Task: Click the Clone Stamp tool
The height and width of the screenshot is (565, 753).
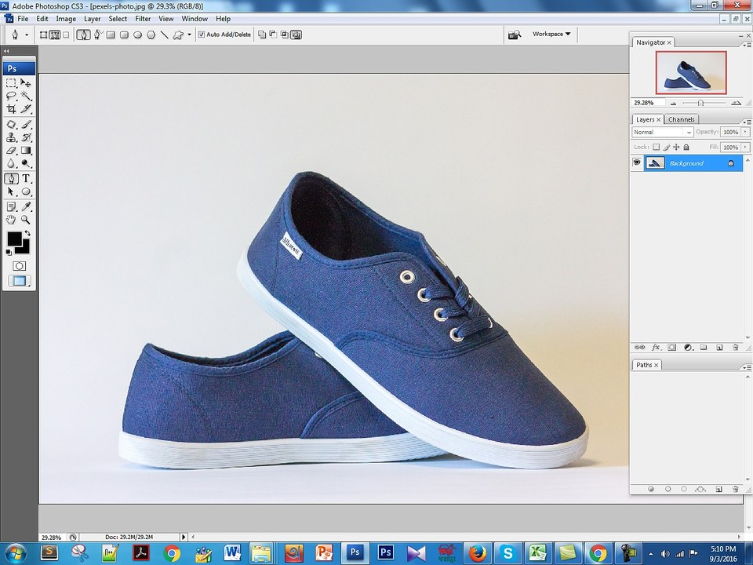Action: pos(11,137)
